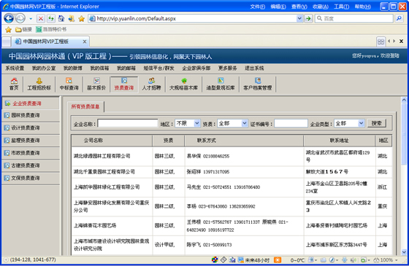The image size is (409, 266).
Task: Click the 证书编号 input field
Action: pos(291,123)
